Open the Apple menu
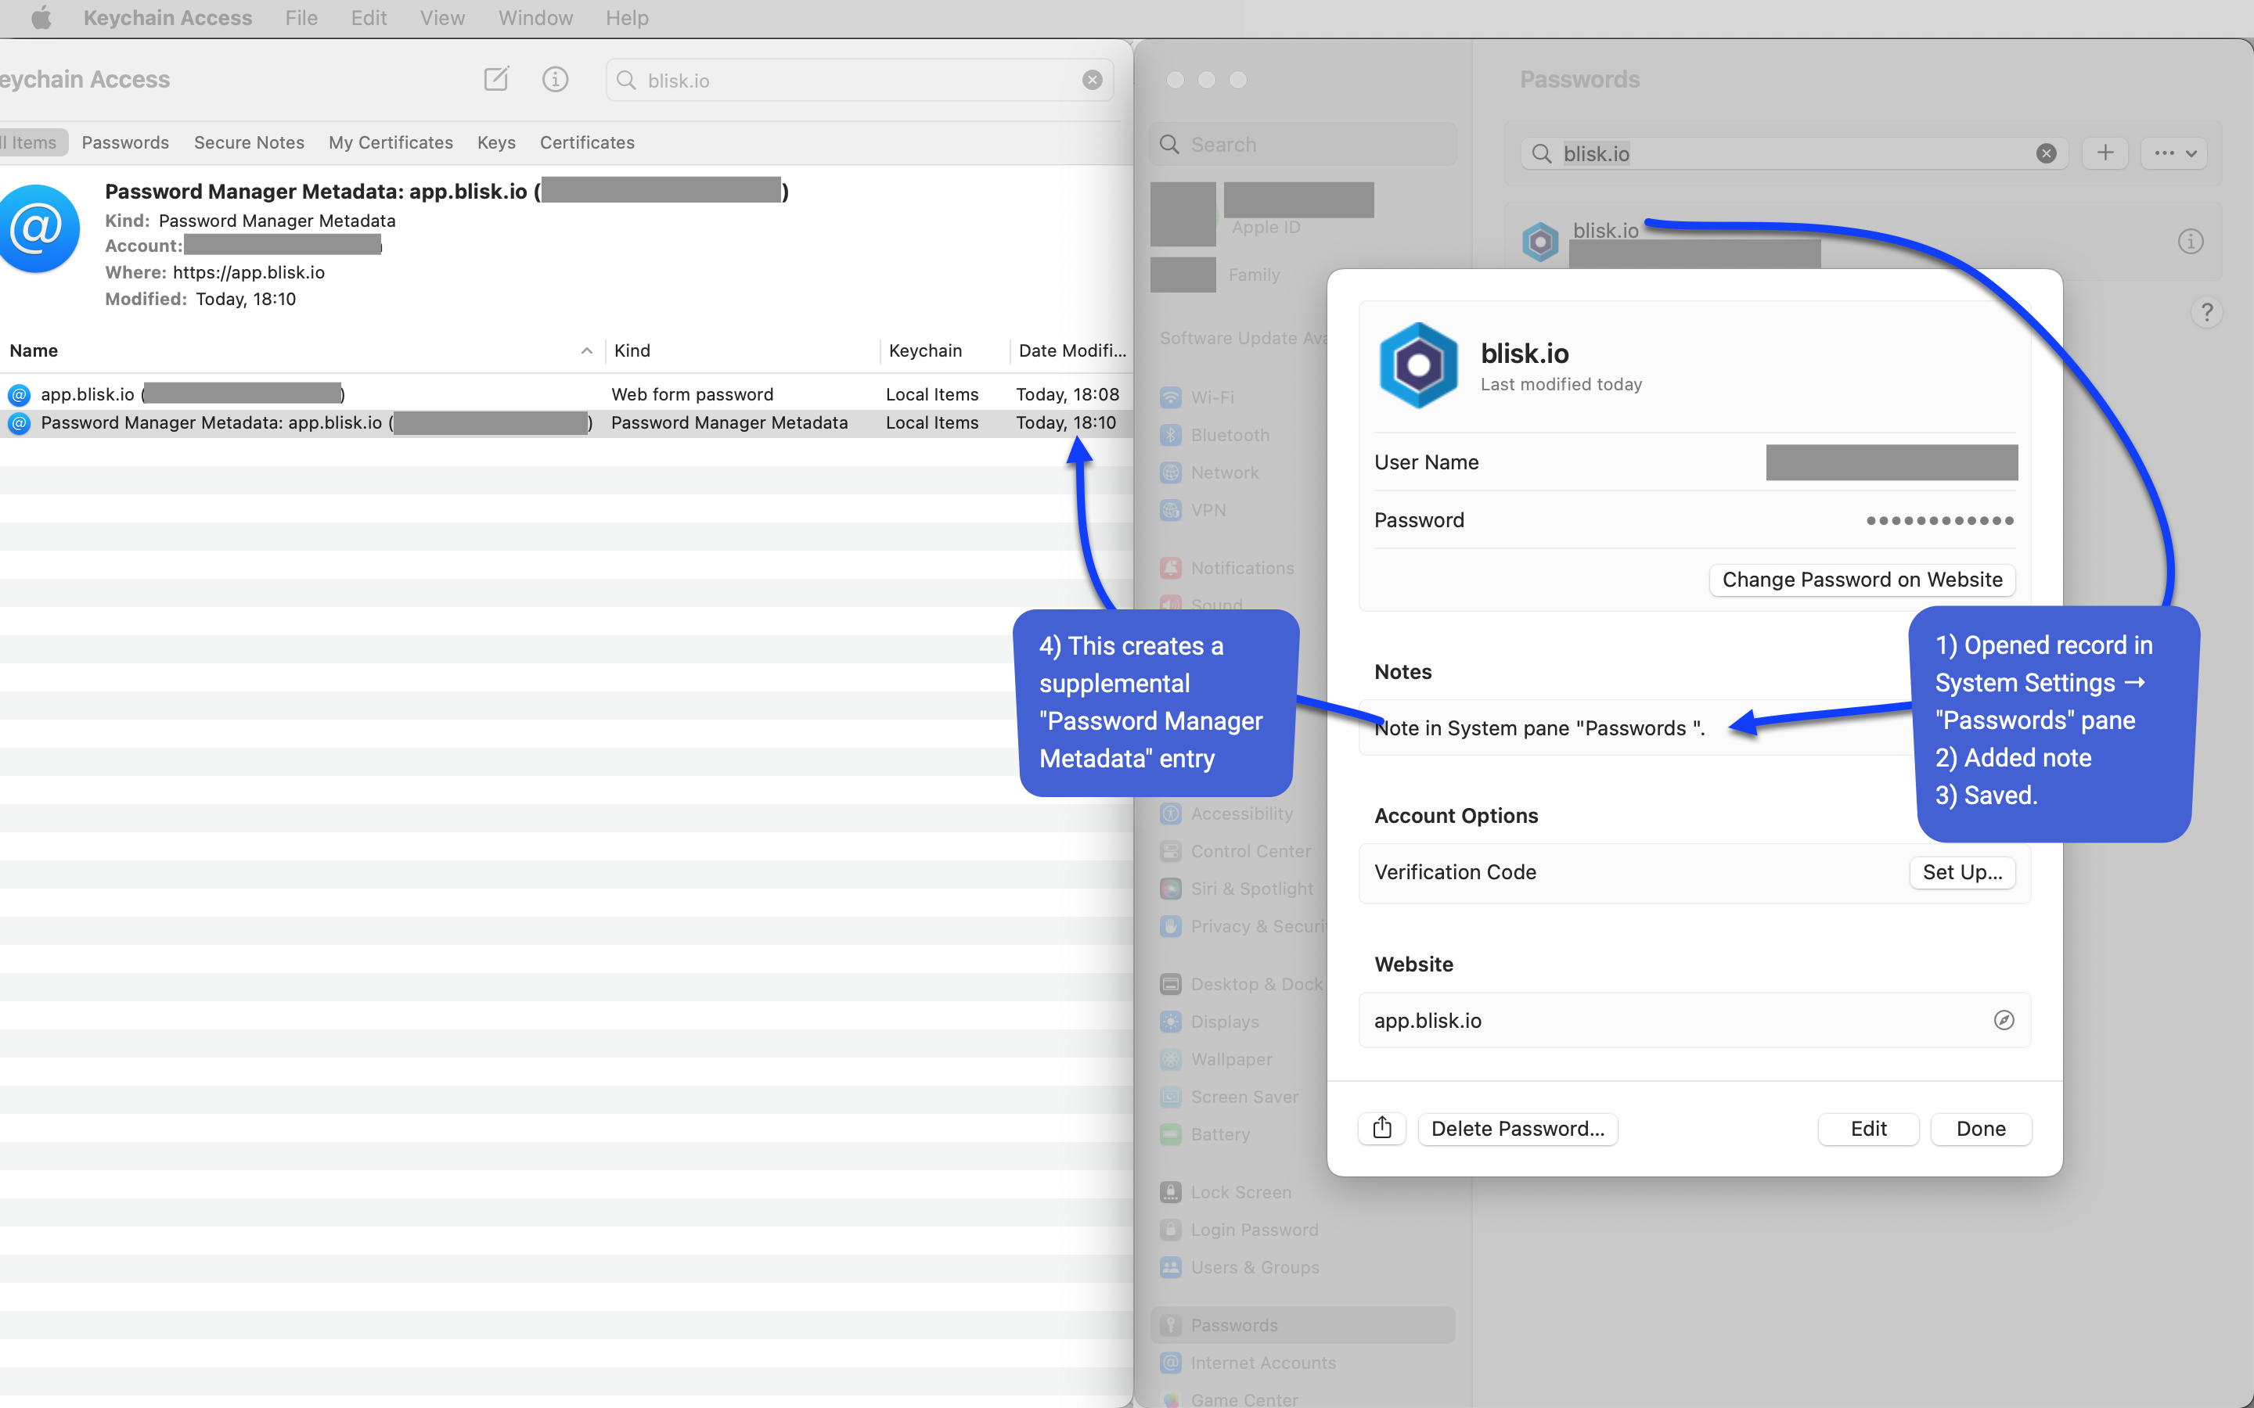 click(41, 18)
